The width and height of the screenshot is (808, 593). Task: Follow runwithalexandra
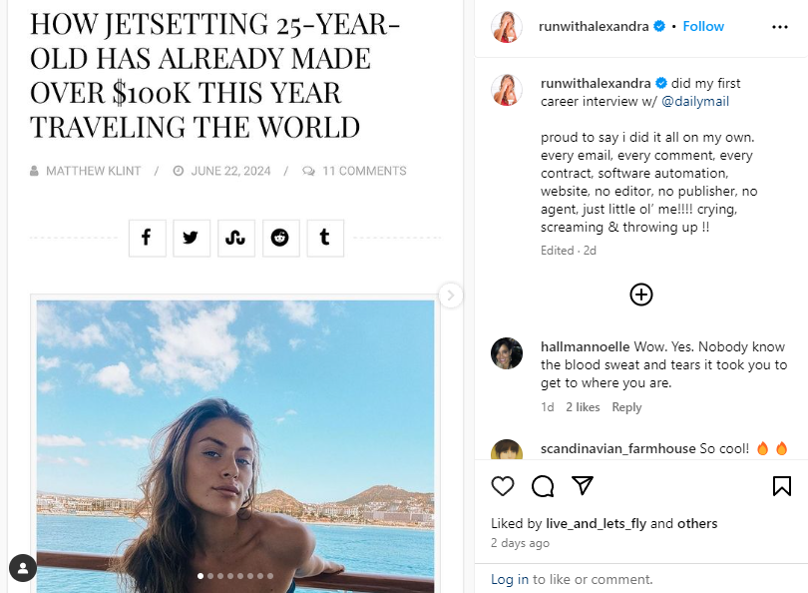703,26
